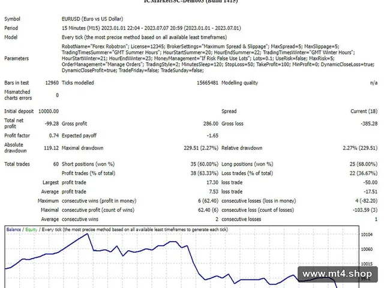
Task: Click the balance curve peak near 10104
Action: pos(87,234)
